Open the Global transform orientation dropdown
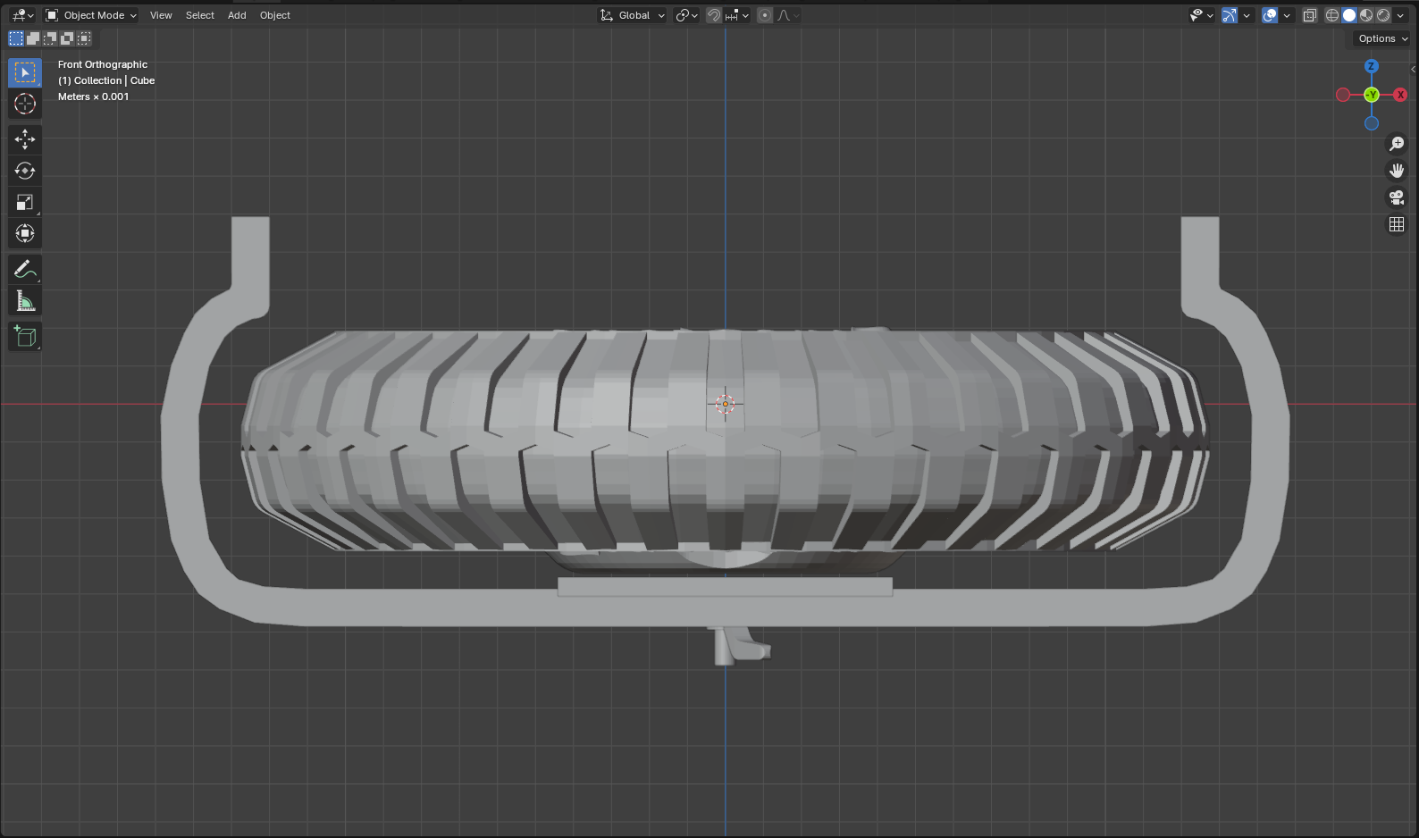Image resolution: width=1419 pixels, height=838 pixels. [x=633, y=15]
